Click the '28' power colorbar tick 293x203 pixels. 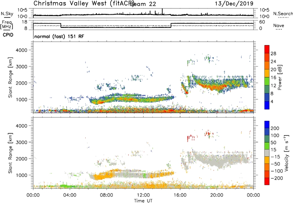[273, 53]
